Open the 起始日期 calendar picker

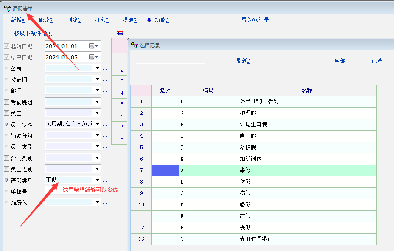pyautogui.click(x=94, y=46)
